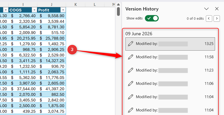This screenshot has width=224, height=115.
Task: Open the version modified at 13:25
Action: pyautogui.click(x=170, y=44)
